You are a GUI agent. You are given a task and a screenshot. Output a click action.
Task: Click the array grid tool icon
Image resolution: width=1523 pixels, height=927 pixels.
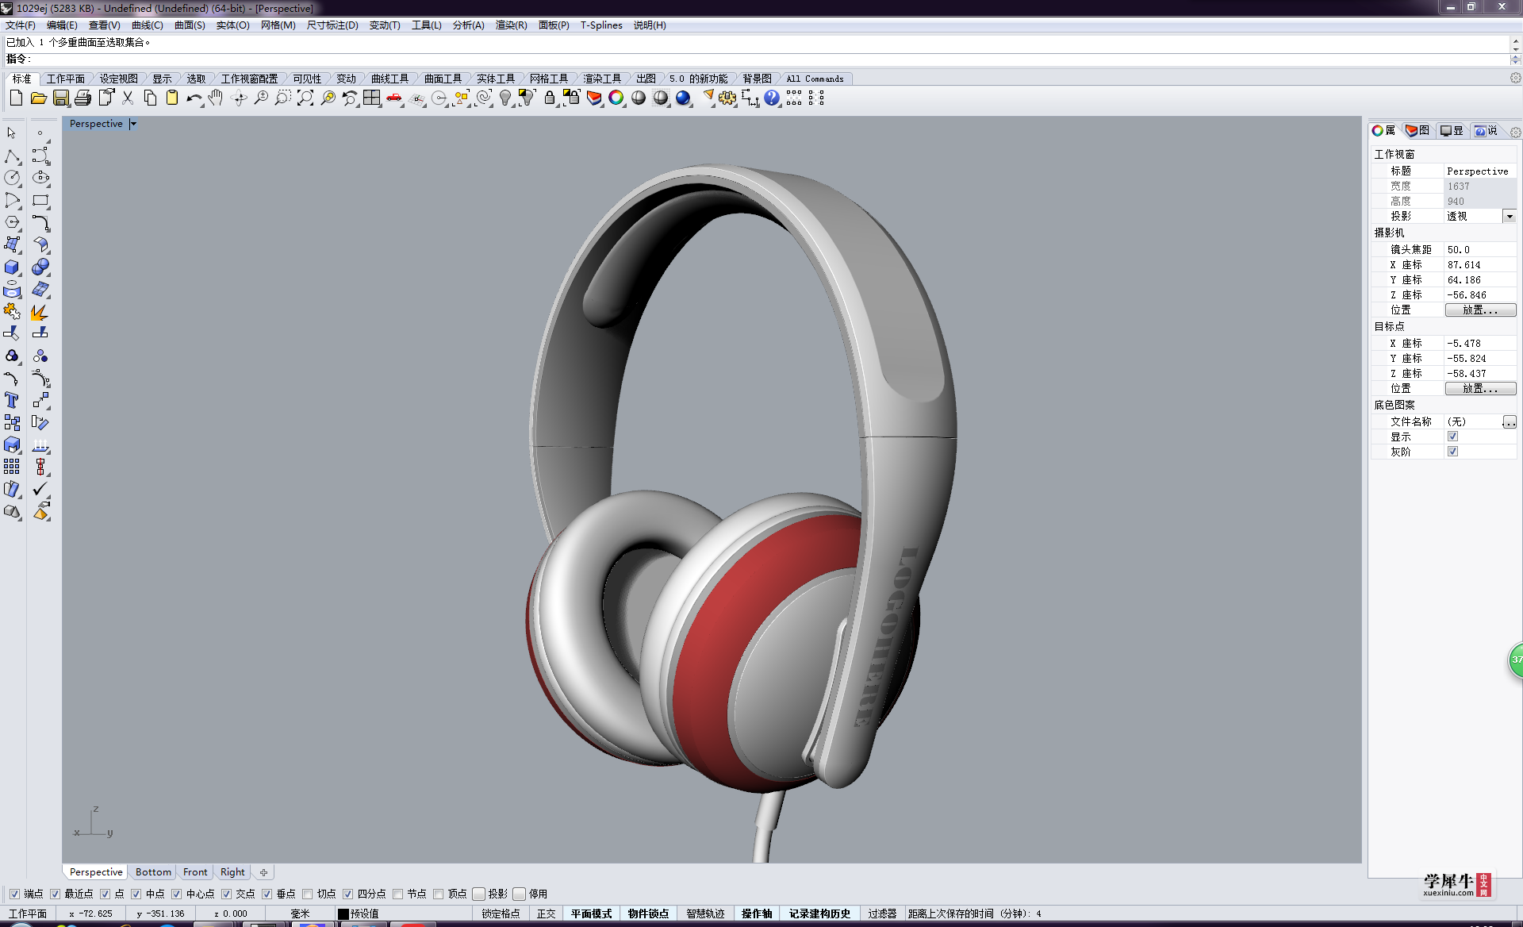pos(12,467)
